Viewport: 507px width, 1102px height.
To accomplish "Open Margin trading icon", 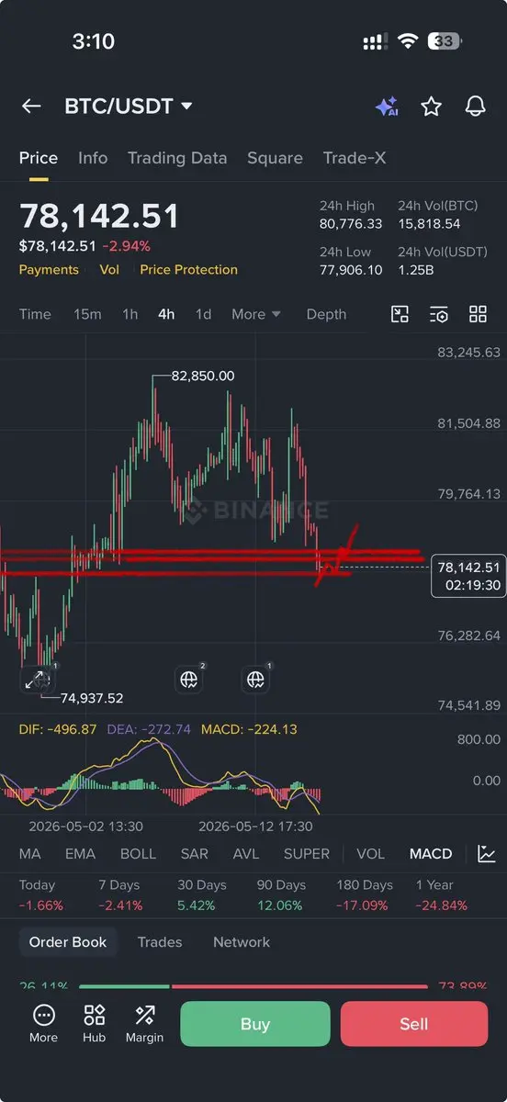I will [x=144, y=1023].
